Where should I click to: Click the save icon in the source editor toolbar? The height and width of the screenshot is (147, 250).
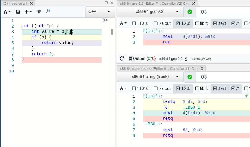click(18, 12)
